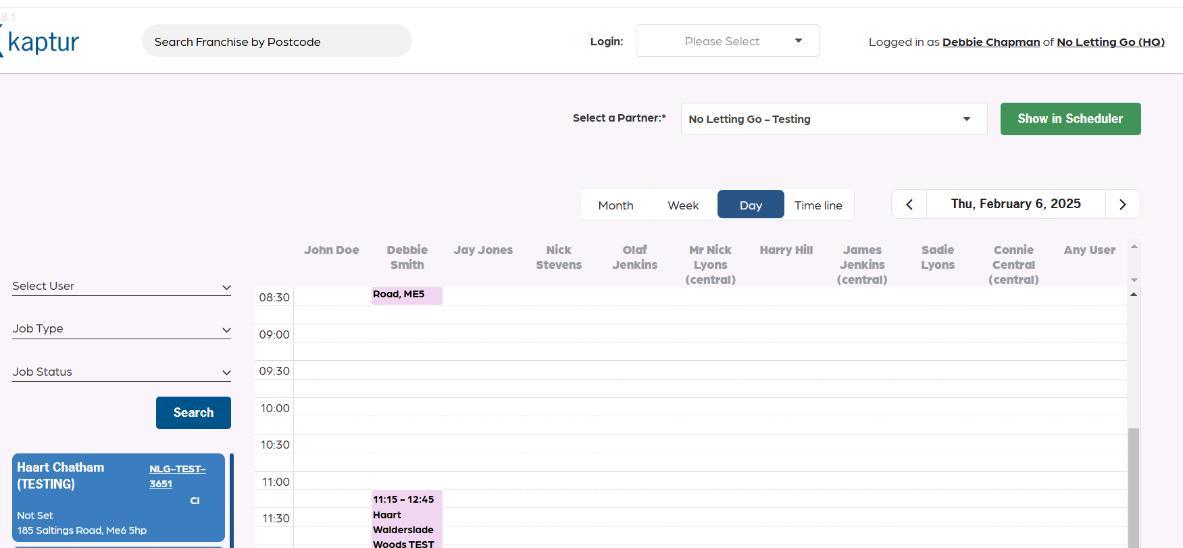The image size is (1183, 548).
Task: Click the blue Search button
Action: [x=193, y=413]
